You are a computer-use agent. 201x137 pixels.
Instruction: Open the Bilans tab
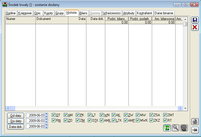coord(83,13)
